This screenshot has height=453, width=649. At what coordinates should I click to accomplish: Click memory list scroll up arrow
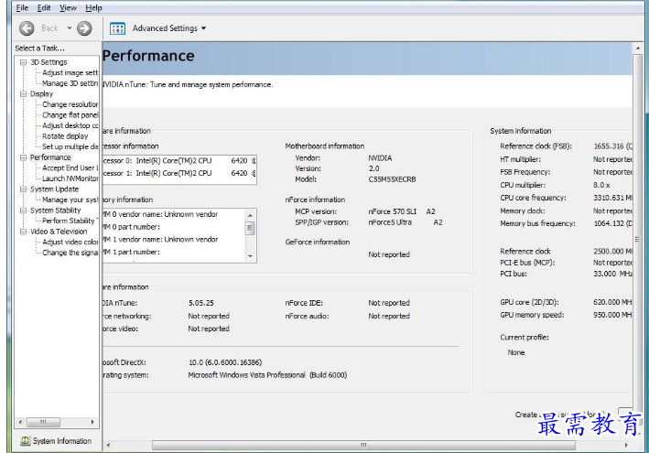pos(250,216)
